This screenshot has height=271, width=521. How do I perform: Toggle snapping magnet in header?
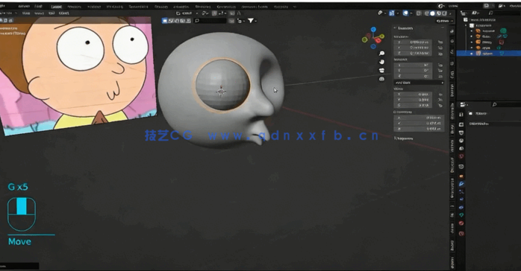(x=215, y=13)
